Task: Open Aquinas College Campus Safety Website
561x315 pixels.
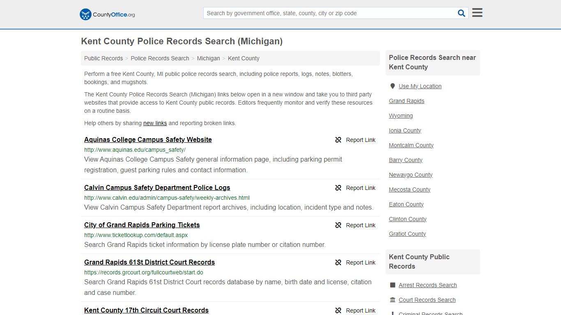Action: (148, 139)
